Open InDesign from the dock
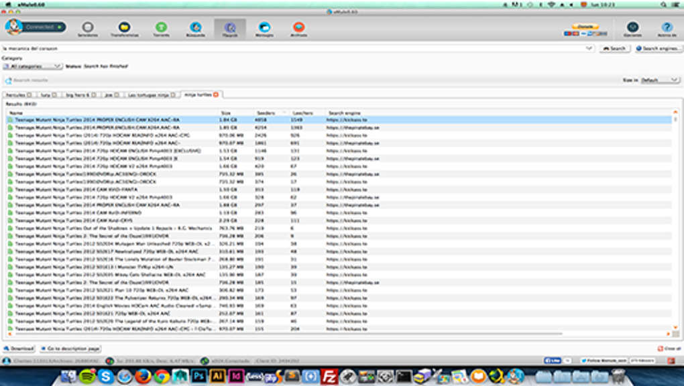The height and width of the screenshot is (386, 684). click(x=236, y=376)
